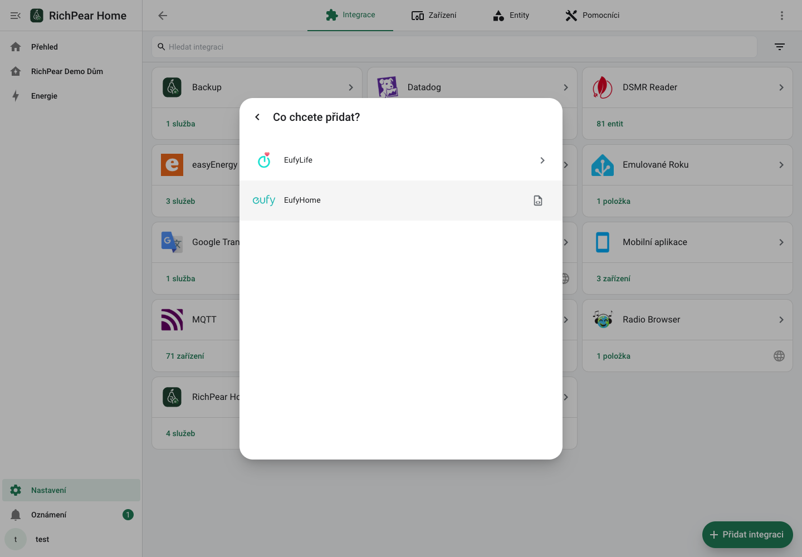Expand the Datadog card chevron
This screenshot has height=557, width=802.
click(566, 87)
